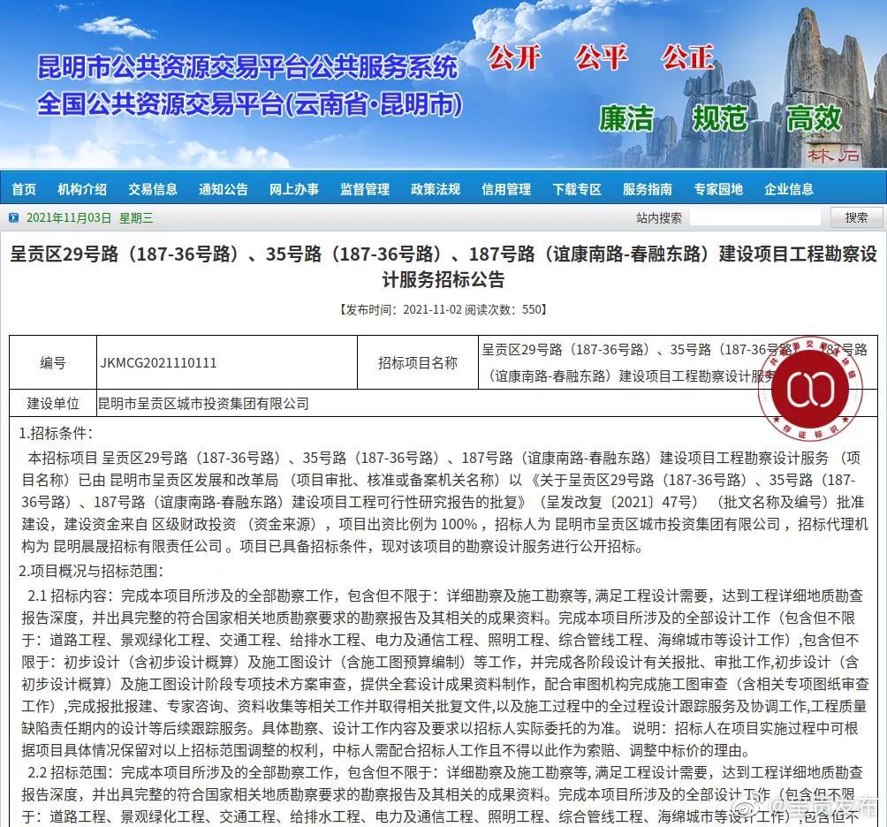Click the red round certification seal icon
Screen dimensions: 887x827
(x=811, y=390)
